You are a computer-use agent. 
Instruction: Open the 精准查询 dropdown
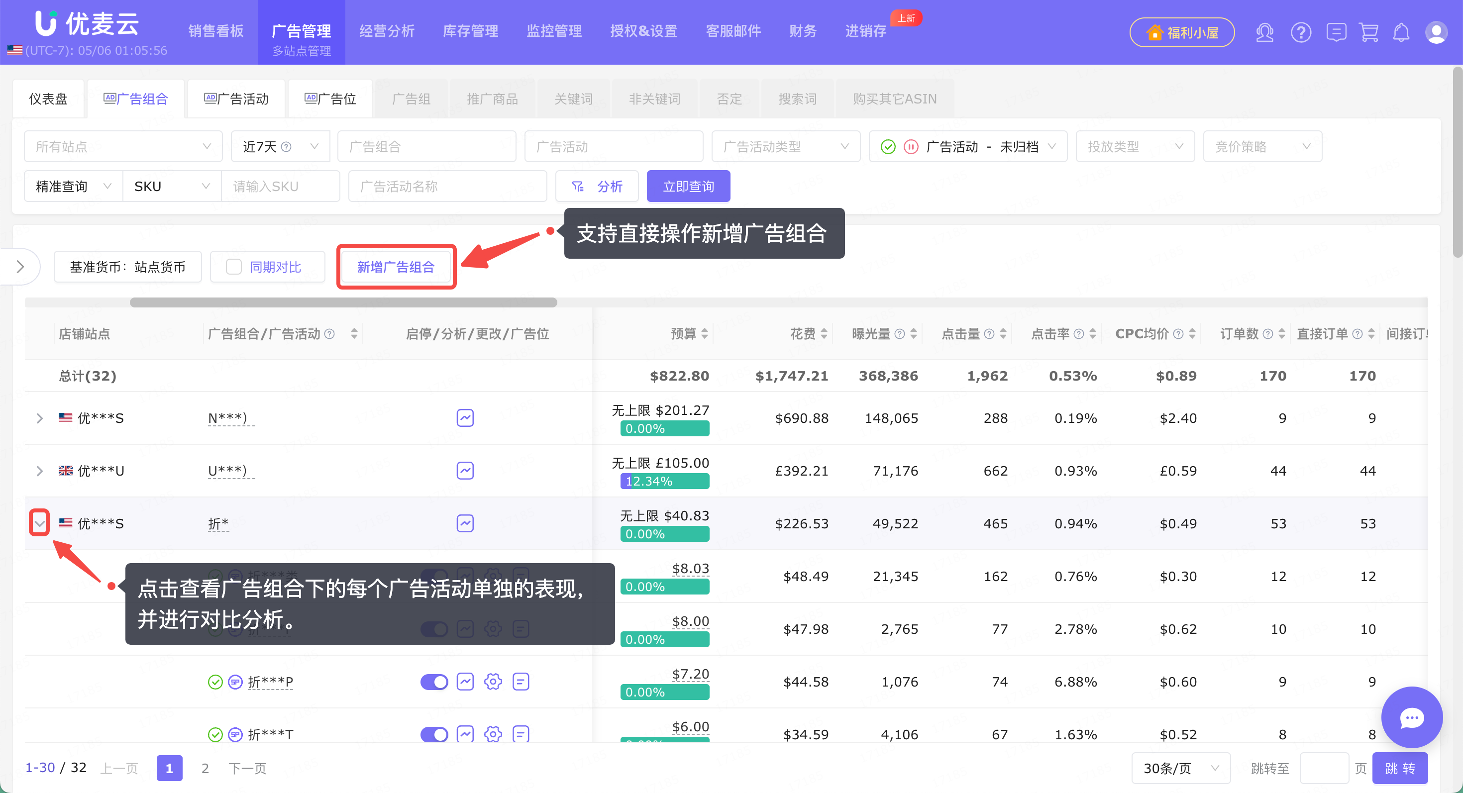tap(73, 186)
